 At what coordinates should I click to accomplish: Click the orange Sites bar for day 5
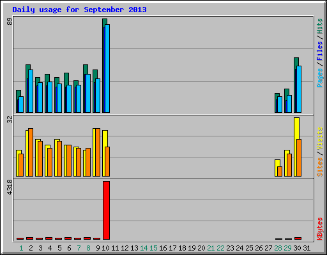(x=59, y=159)
